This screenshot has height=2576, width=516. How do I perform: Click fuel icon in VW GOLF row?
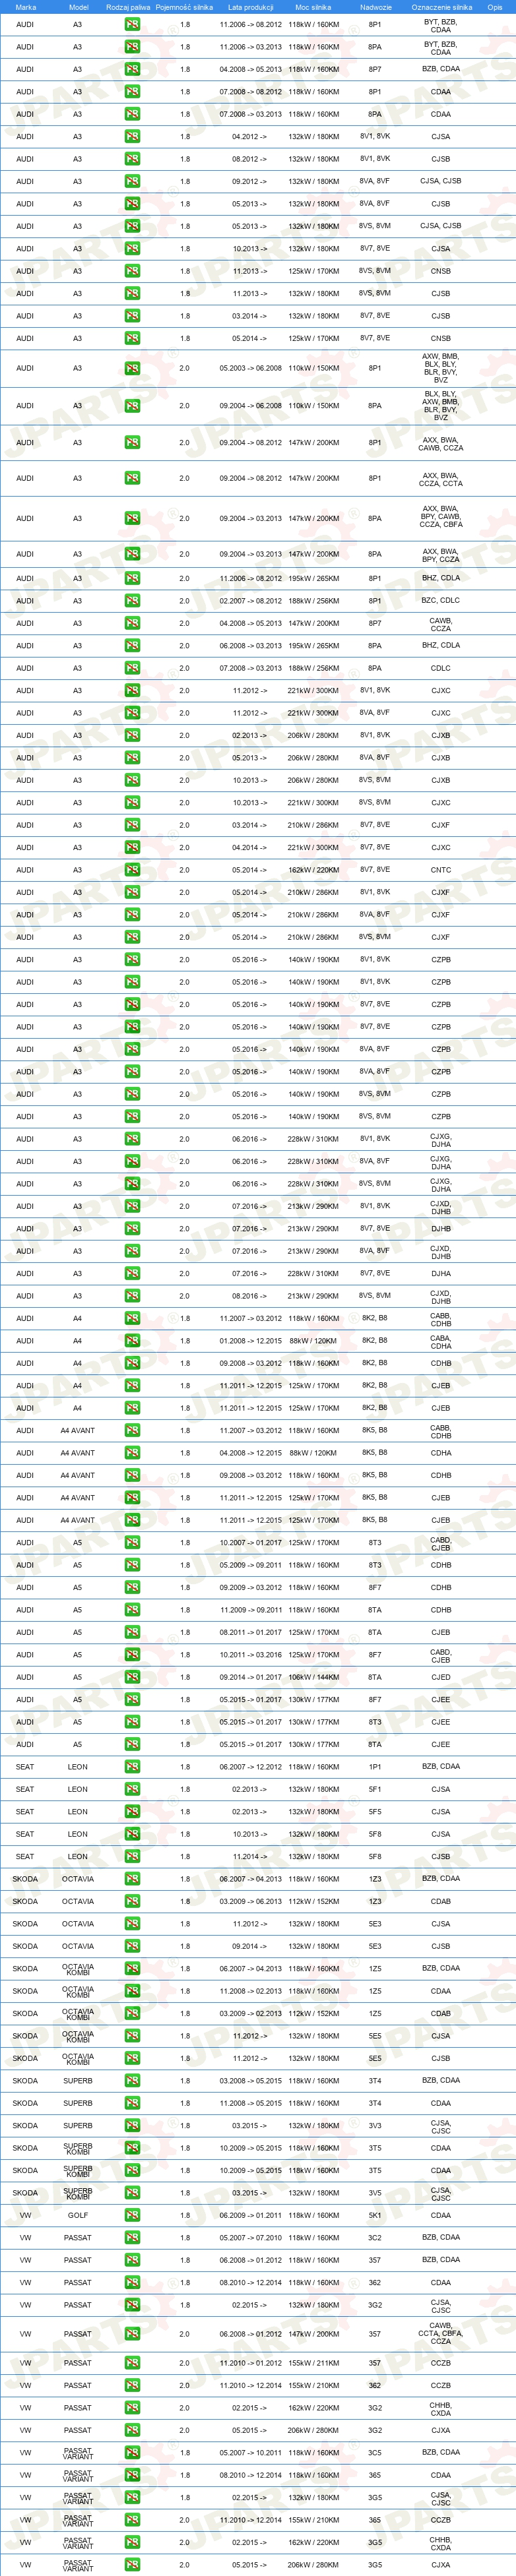[x=132, y=2215]
